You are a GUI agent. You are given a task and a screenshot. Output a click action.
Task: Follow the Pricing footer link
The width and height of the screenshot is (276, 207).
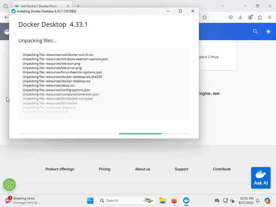(x=104, y=169)
